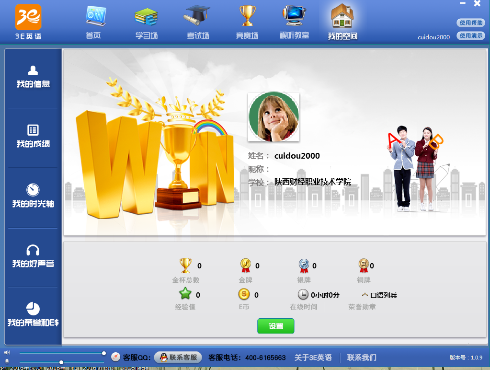Screen dimensions: 490x370
Task: Click the 联系客服 QQ button
Action: click(x=178, y=358)
